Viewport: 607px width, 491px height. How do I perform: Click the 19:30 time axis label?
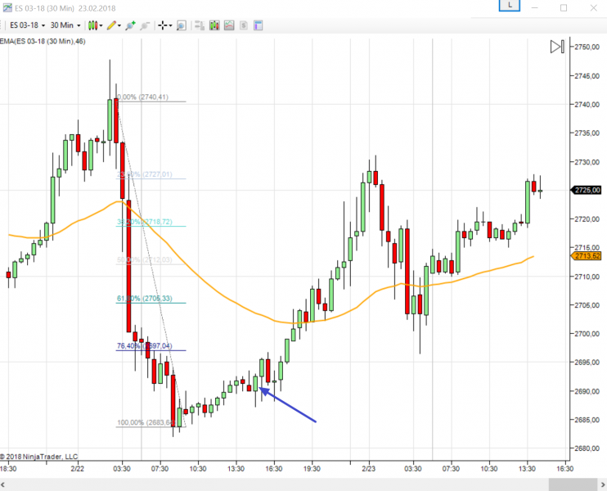coord(312,469)
